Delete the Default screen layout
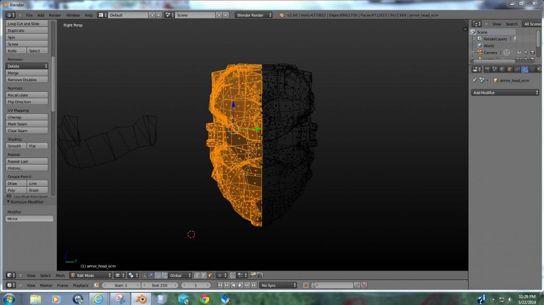The image size is (544, 305). pyautogui.click(x=158, y=15)
